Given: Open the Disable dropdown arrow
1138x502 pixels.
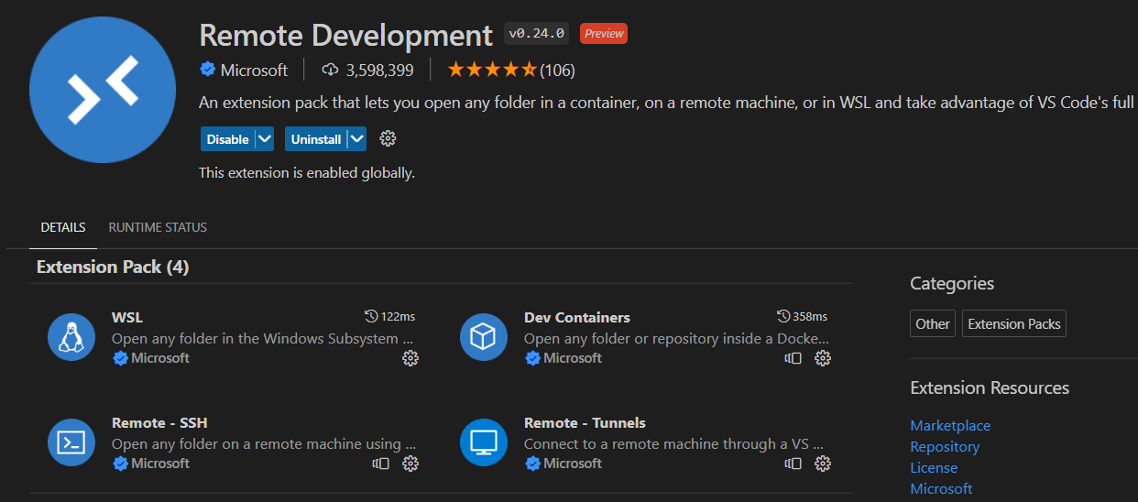Looking at the screenshot, I should [265, 139].
